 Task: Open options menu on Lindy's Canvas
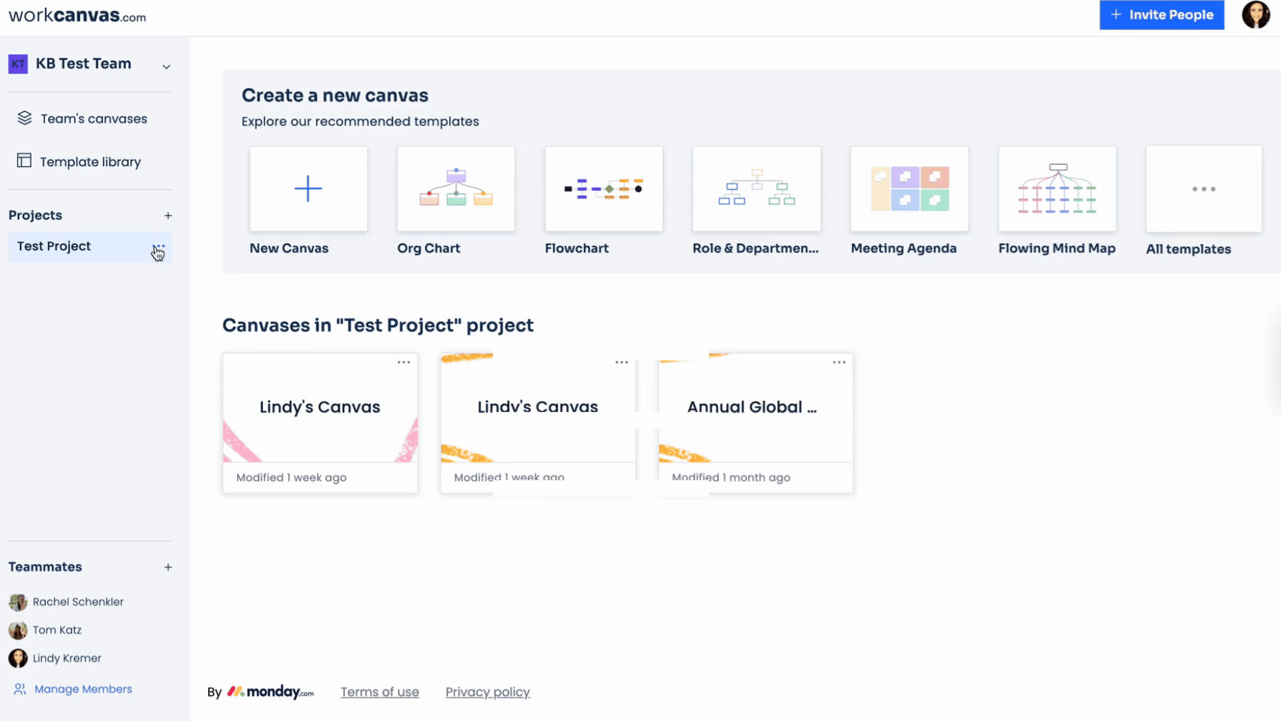pyautogui.click(x=403, y=362)
